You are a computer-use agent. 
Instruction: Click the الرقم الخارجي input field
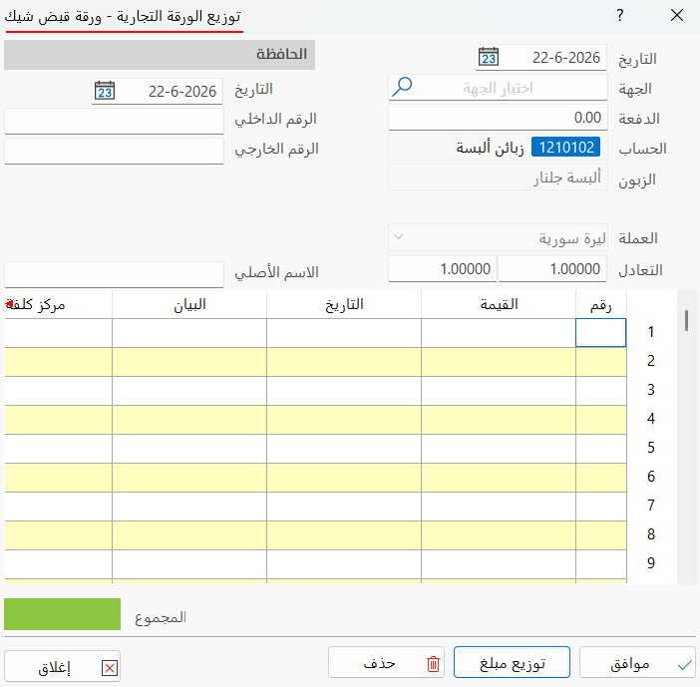[x=114, y=151]
